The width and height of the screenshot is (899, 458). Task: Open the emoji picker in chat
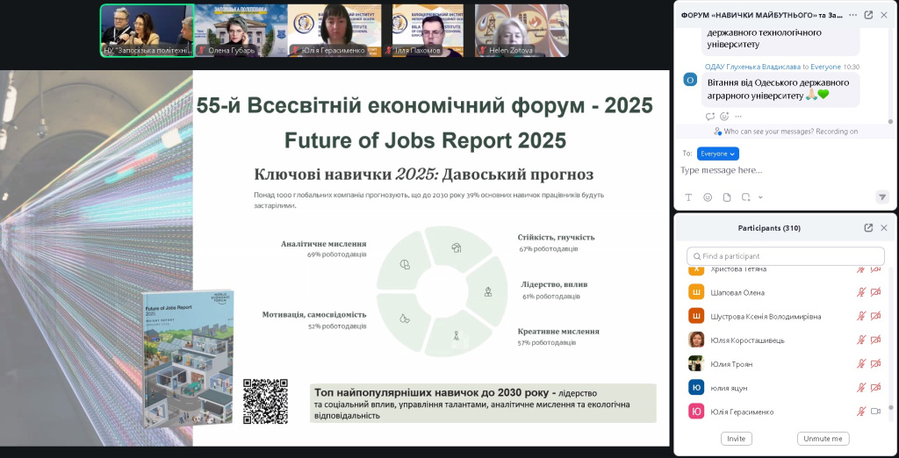708,197
